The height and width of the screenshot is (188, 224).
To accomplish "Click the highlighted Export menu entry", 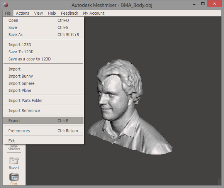I will (43, 120).
